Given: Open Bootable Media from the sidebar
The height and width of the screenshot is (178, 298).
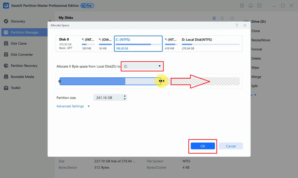Looking at the screenshot, I should (22, 77).
